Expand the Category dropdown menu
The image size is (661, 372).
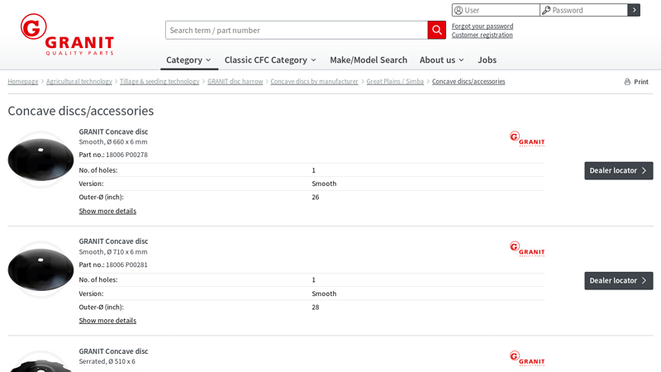coord(188,60)
